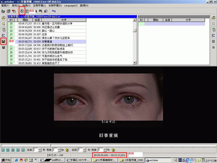Screen dimensions: 217x163
Task: Click the NO column header in right list
Action: [x=141, y=20]
